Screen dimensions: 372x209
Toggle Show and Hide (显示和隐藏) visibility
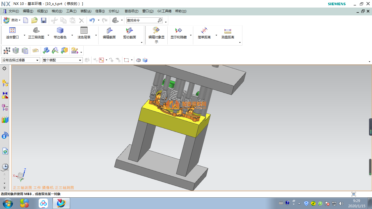click(178, 30)
